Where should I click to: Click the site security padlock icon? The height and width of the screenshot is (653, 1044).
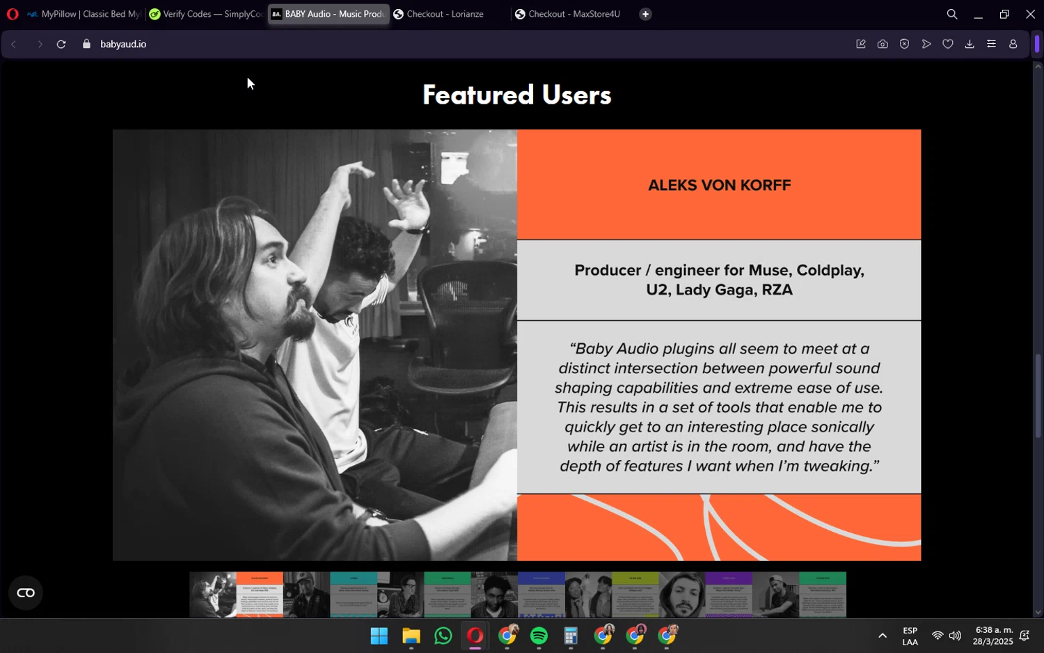pos(86,44)
